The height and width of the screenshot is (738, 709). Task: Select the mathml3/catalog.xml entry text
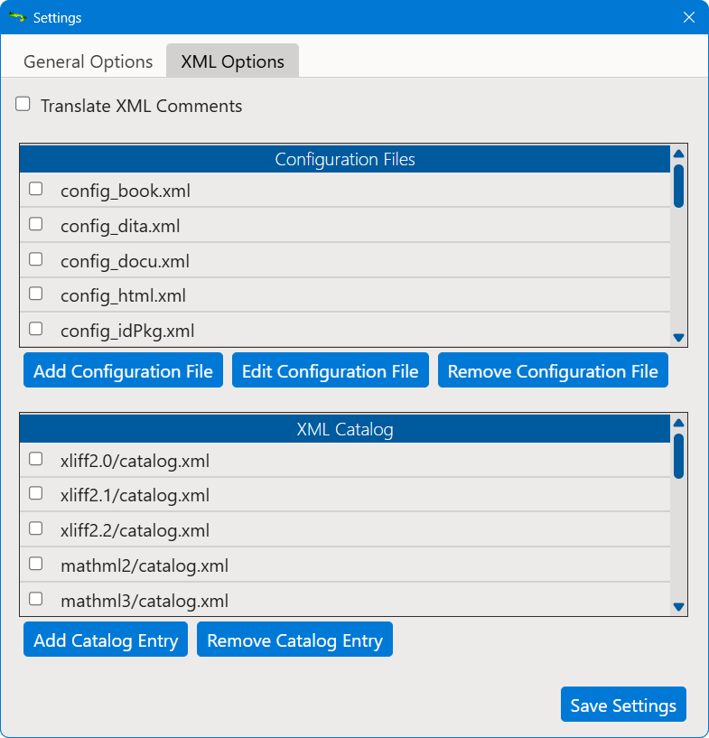point(145,601)
